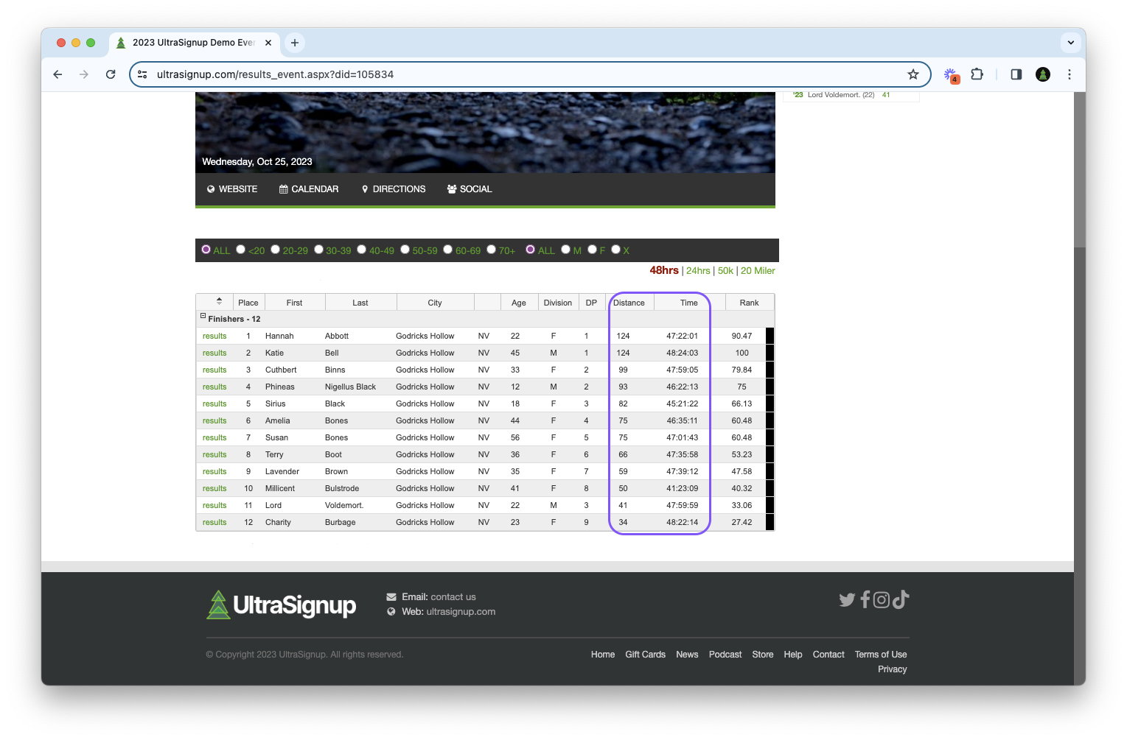Open the Extensions puzzle icon
The height and width of the screenshot is (740, 1127).
(977, 74)
